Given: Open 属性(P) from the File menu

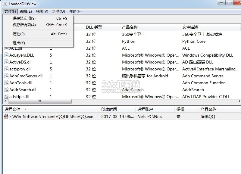Looking at the screenshot, I should coord(40,34).
